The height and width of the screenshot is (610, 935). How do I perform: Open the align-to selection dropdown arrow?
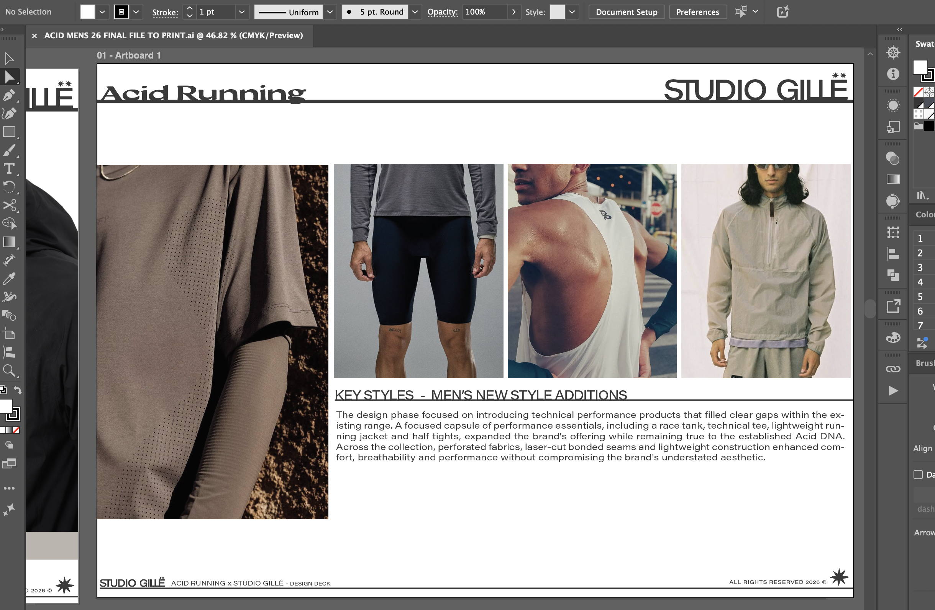point(755,11)
